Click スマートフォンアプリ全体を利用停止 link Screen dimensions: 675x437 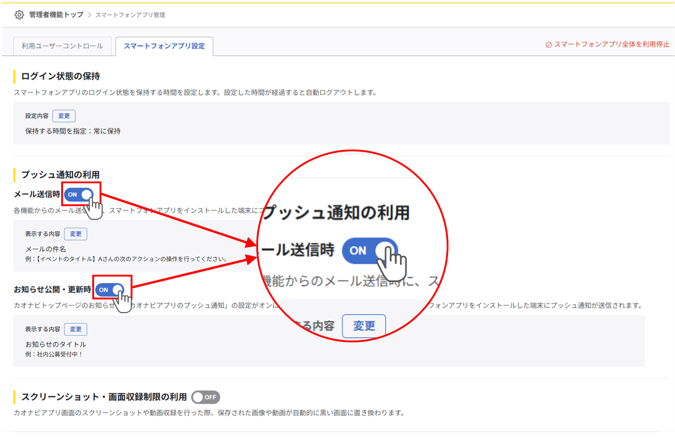pos(611,44)
